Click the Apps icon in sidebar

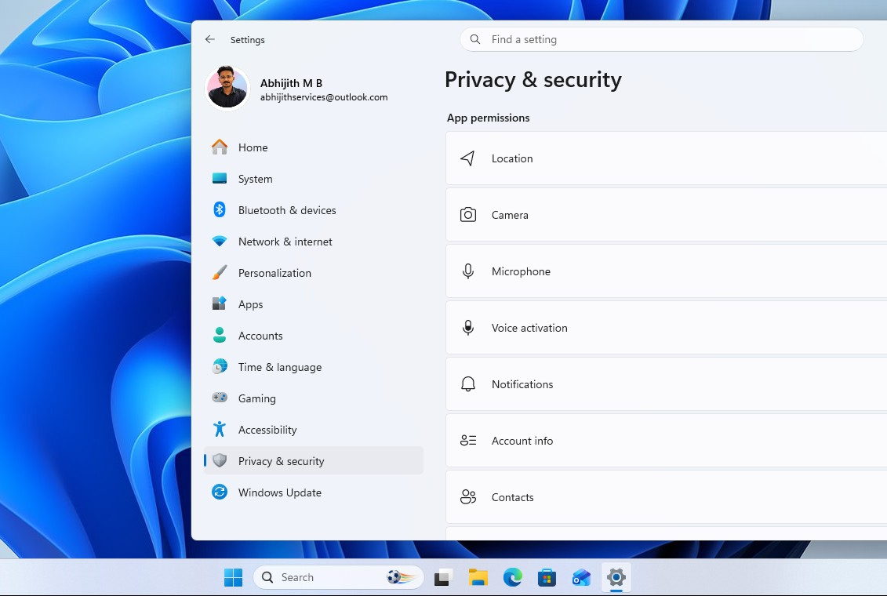(x=220, y=303)
